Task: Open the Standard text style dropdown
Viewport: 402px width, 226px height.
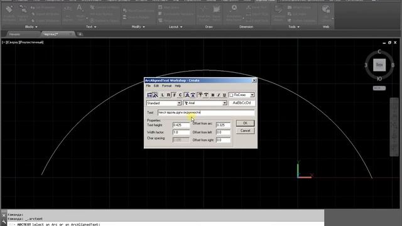Action: 179,103
